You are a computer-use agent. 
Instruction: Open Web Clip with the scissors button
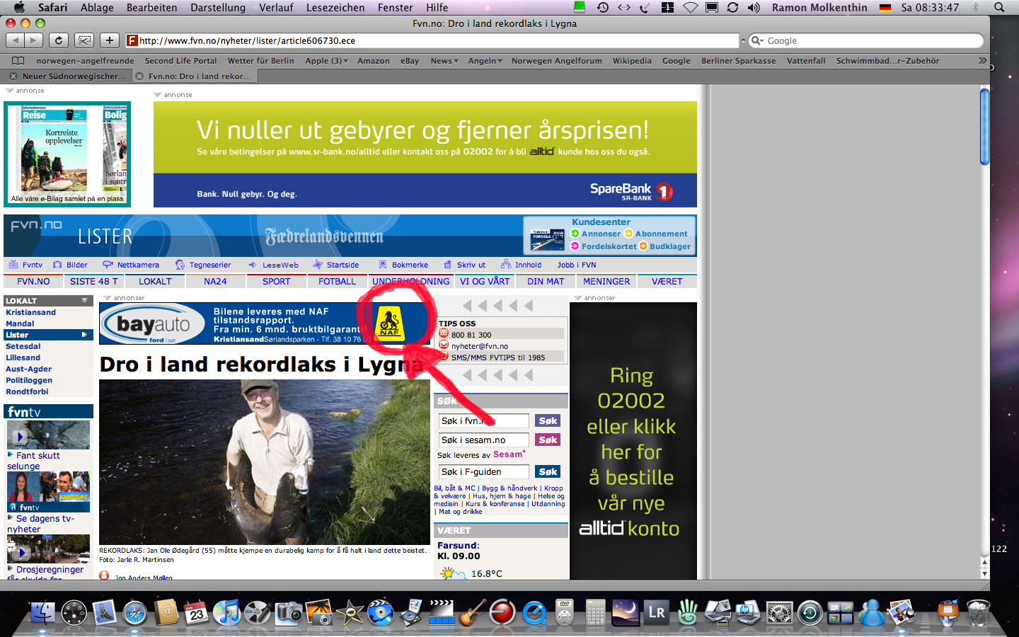pos(84,40)
